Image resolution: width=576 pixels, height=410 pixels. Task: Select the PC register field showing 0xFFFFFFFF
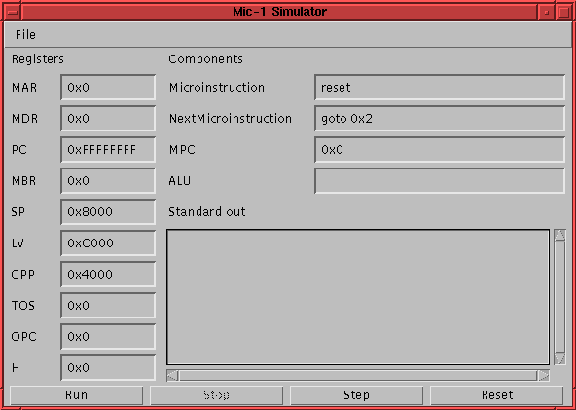108,150
